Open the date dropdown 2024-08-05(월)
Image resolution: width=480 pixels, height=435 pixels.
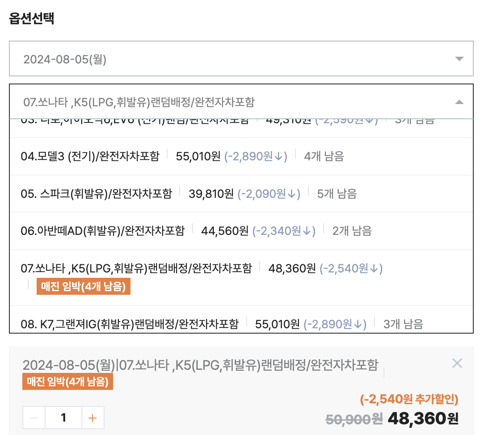tap(241, 59)
